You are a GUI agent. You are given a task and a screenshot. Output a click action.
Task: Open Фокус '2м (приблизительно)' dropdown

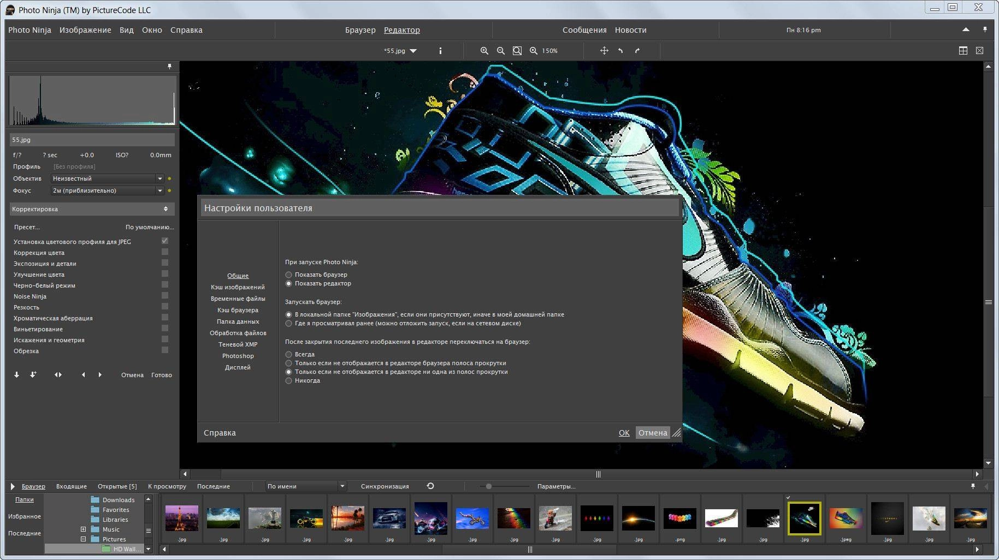108,190
